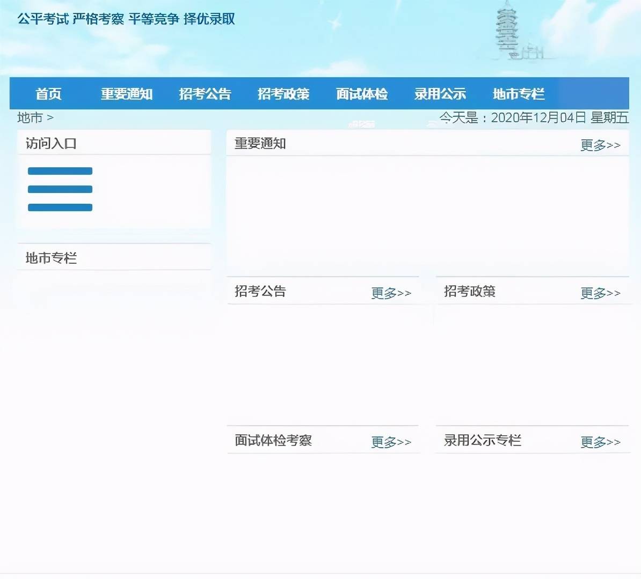Click 更多>> next to 招考政策
Image resolution: width=641 pixels, height=579 pixels.
(600, 293)
